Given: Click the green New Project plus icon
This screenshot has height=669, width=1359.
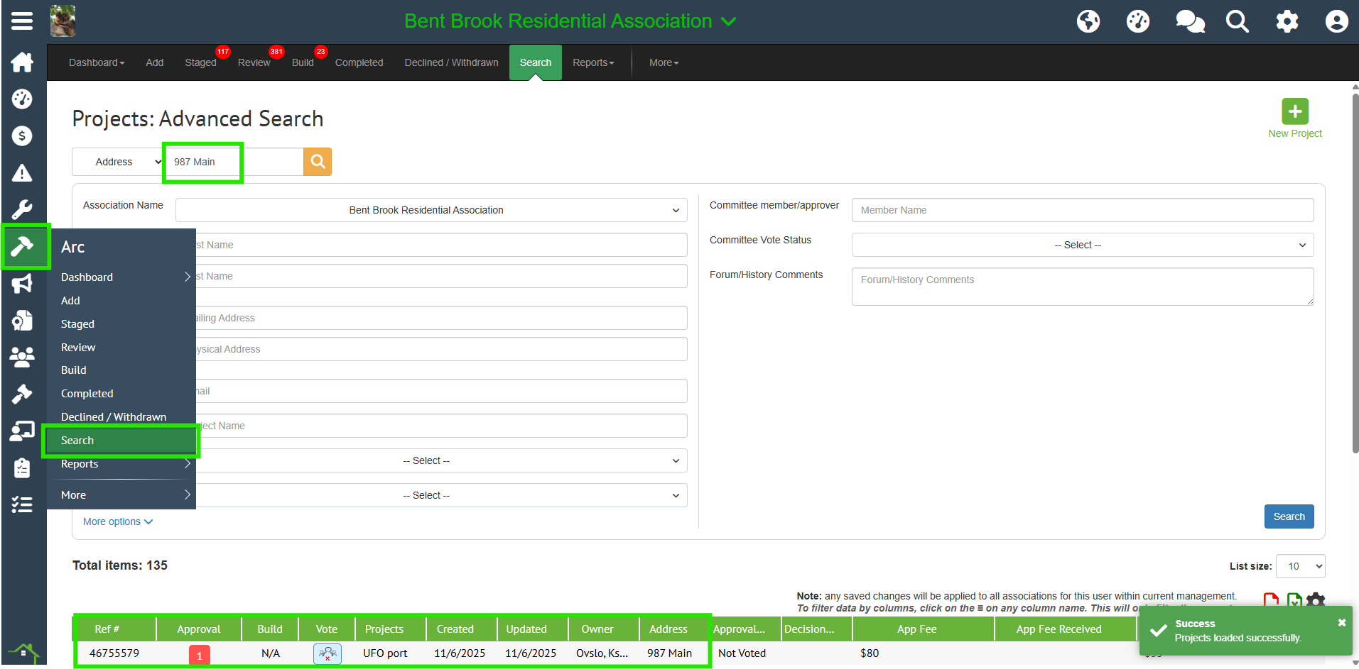Looking at the screenshot, I should pyautogui.click(x=1294, y=111).
